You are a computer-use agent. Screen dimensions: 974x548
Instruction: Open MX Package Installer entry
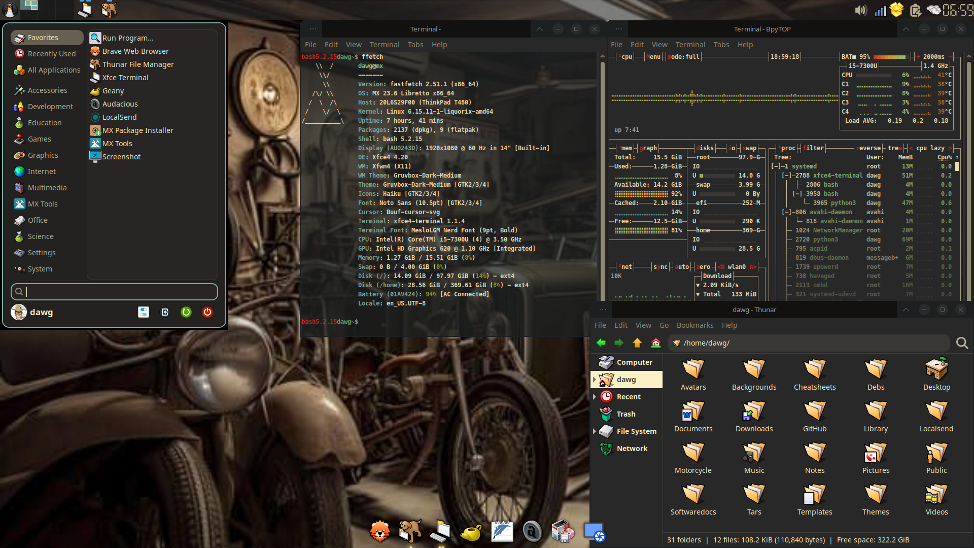[152, 130]
